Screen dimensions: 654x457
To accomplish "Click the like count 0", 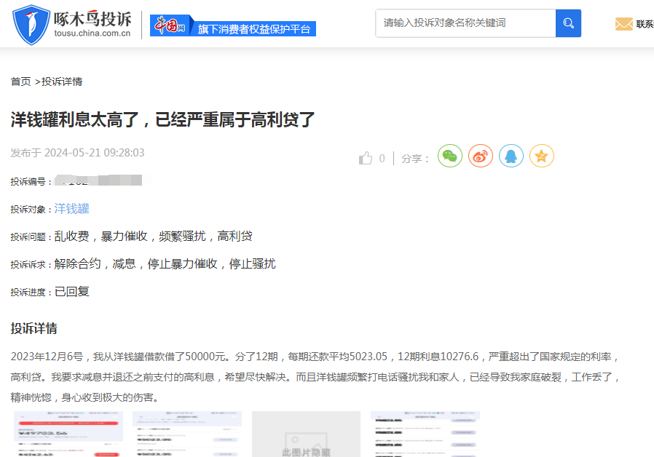I will (382, 159).
